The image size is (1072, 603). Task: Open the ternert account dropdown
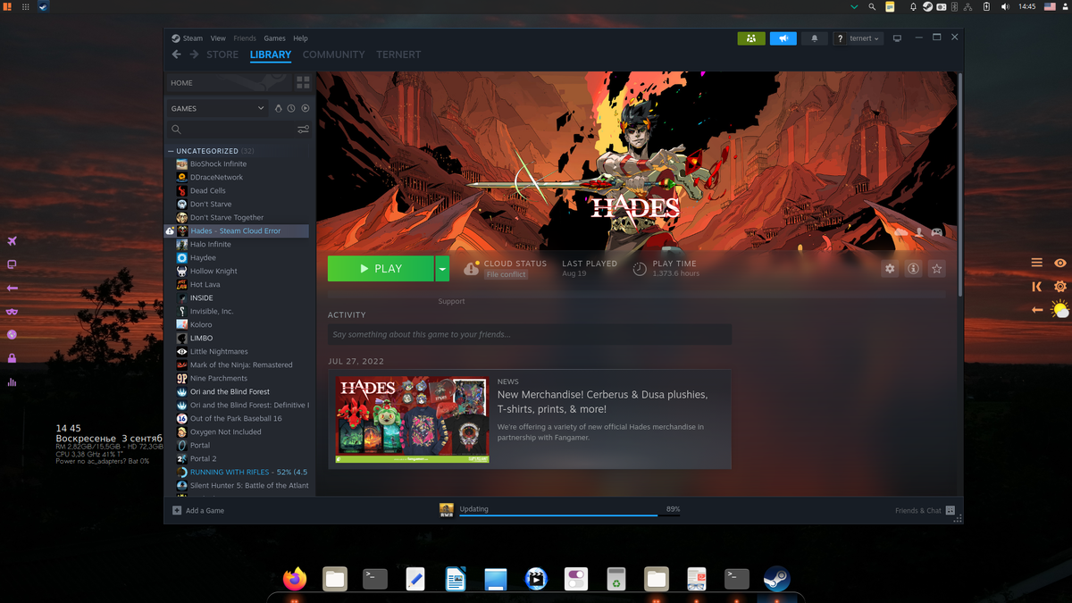tap(865, 38)
